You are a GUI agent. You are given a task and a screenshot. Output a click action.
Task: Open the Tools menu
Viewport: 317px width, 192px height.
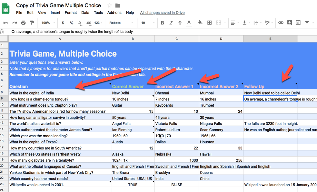point(98,13)
